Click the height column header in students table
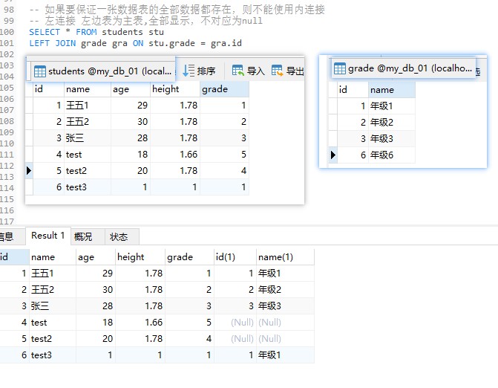Screen dimensions: 498x388 [175, 89]
